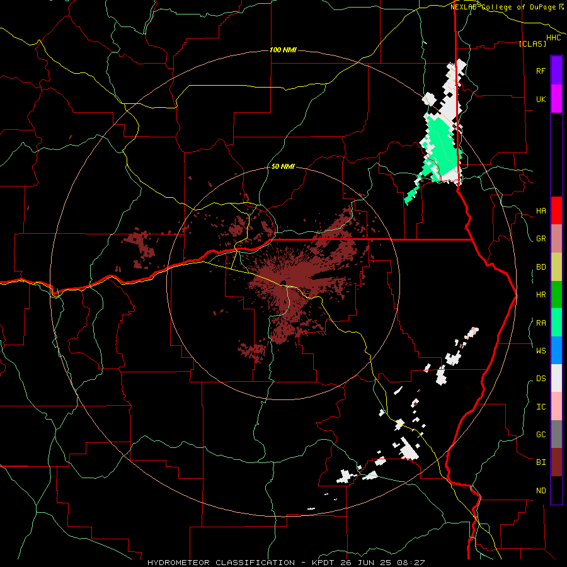Viewport: 567px width, 567px height.
Task: Click the 'RF' legend label
Action: point(541,71)
